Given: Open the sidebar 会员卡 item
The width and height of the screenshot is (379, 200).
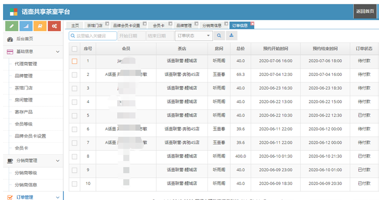Looking at the screenshot, I should pyautogui.click(x=21, y=148).
